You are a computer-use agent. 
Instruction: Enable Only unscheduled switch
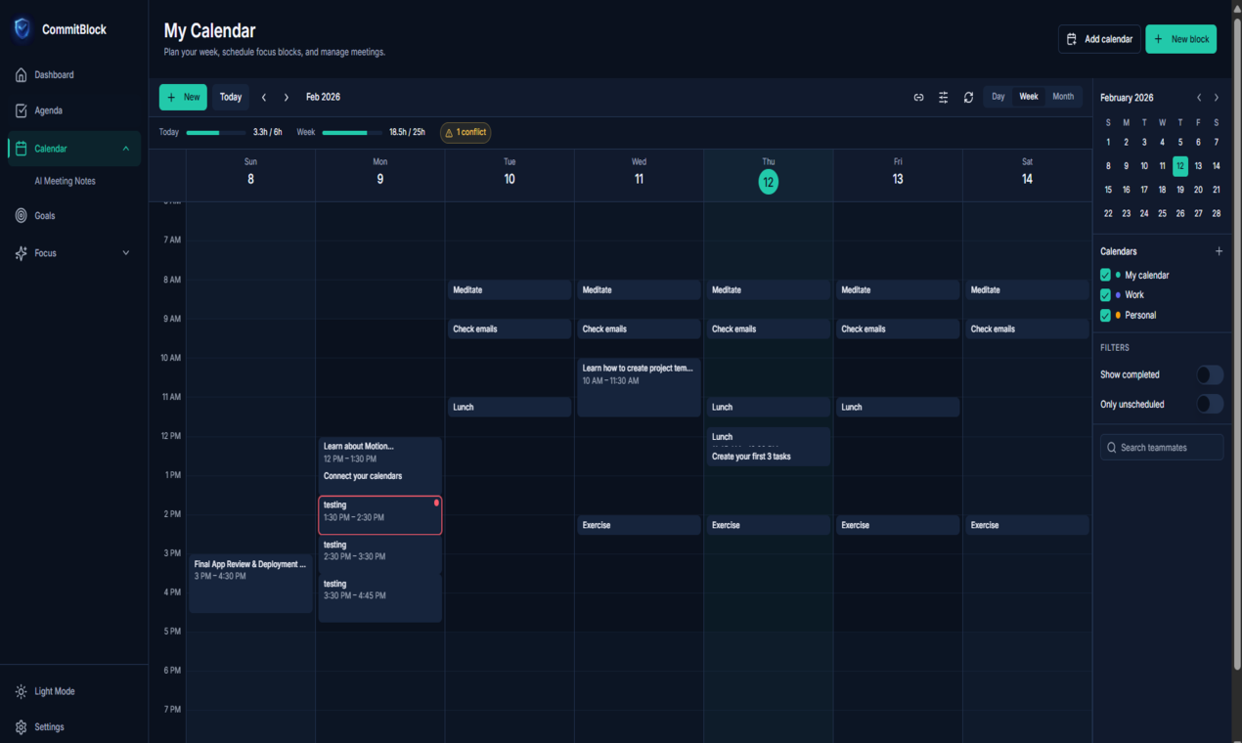[1210, 404]
